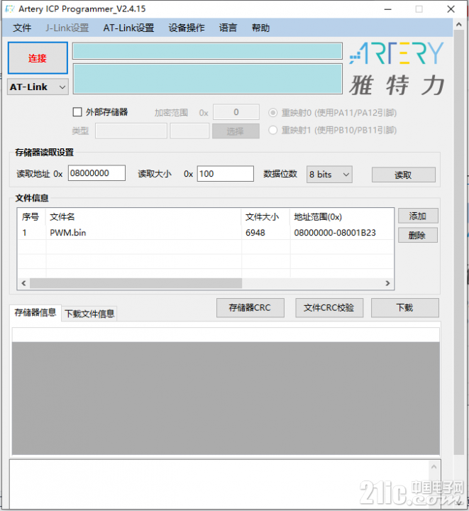Click the 文件CRC校验 button
This screenshot has height=511, width=469.
tap(329, 307)
